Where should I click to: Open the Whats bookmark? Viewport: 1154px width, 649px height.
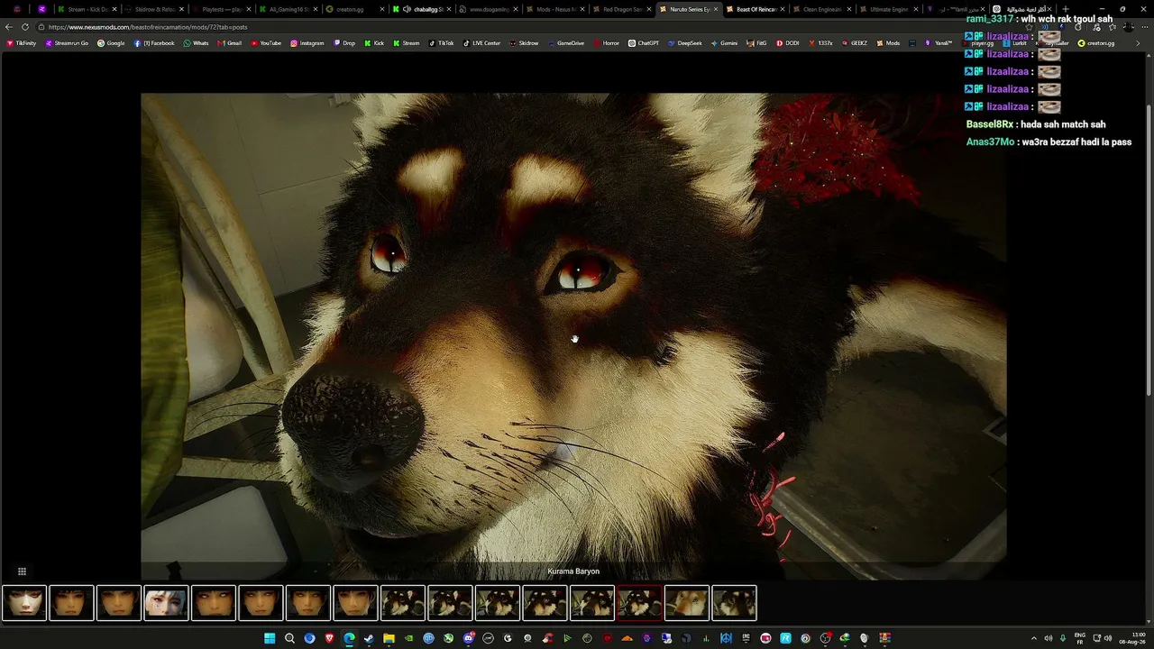196,43
